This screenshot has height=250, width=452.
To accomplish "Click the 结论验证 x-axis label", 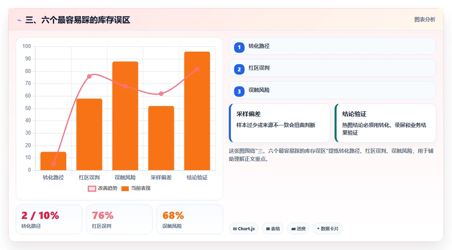I will 197,178.
